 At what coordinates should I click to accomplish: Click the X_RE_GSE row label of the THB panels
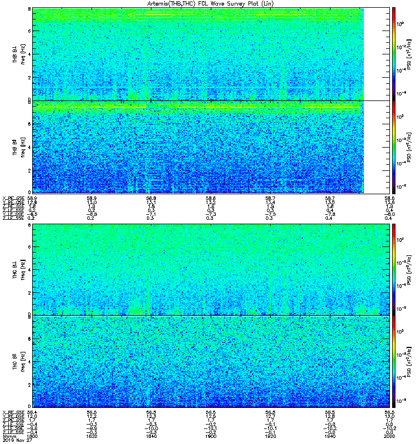13,198
